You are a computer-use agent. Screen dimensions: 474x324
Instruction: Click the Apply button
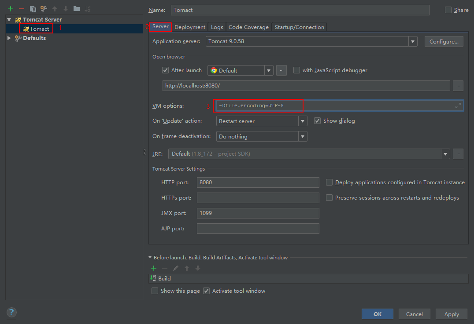452,314
